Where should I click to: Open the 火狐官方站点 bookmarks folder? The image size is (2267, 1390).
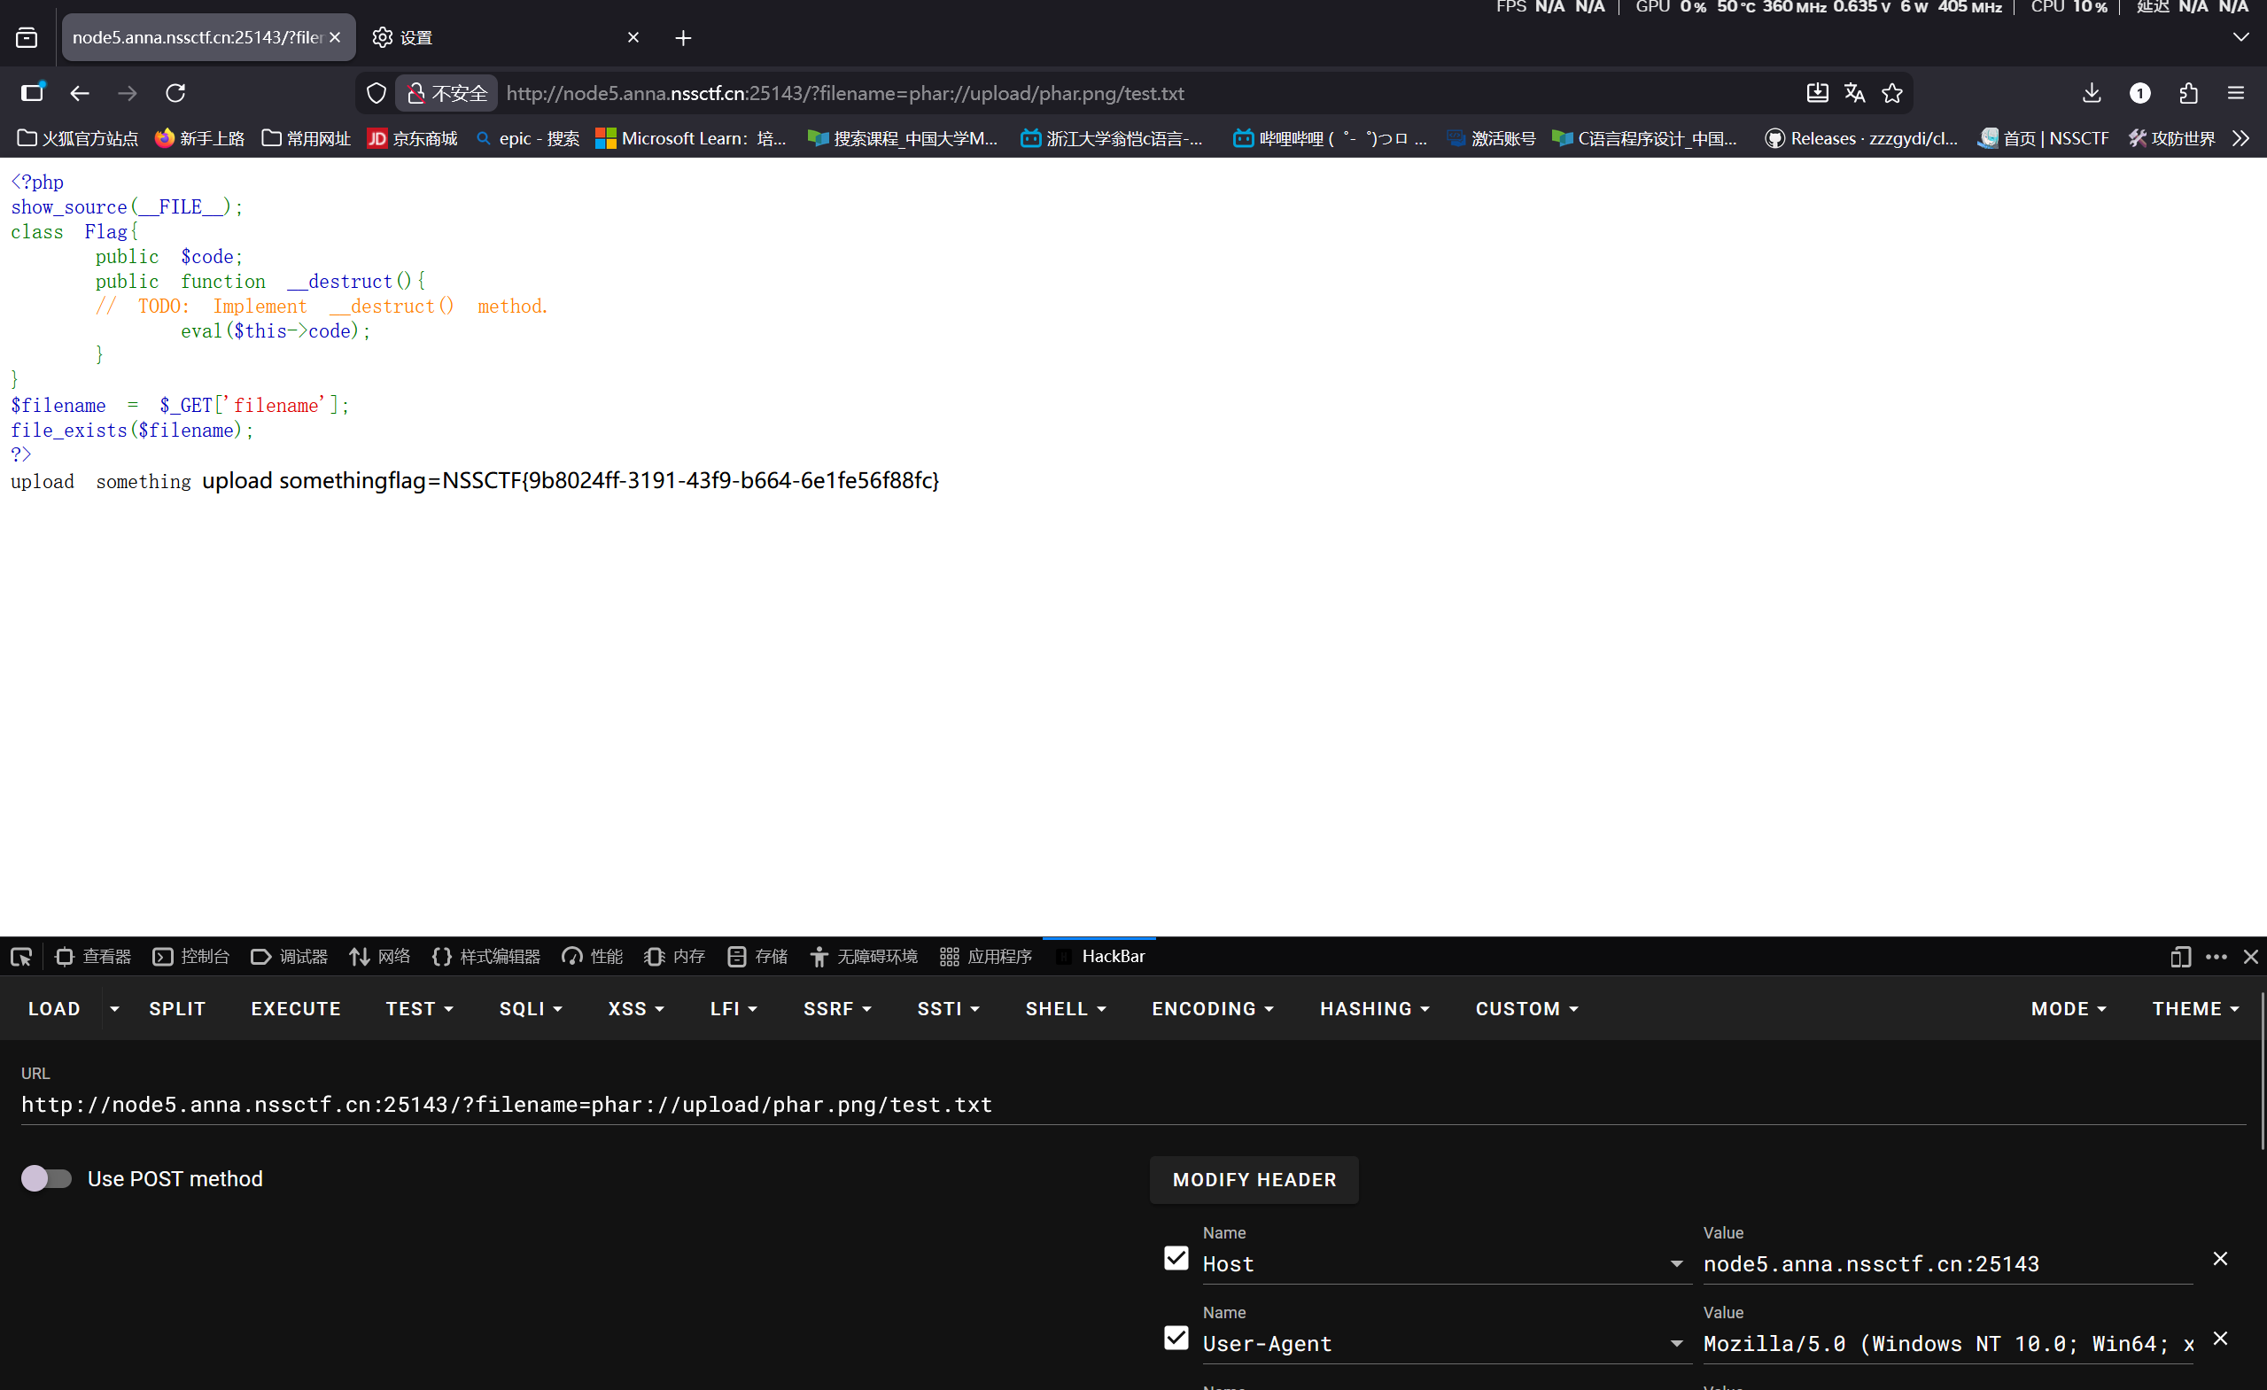[x=77, y=138]
